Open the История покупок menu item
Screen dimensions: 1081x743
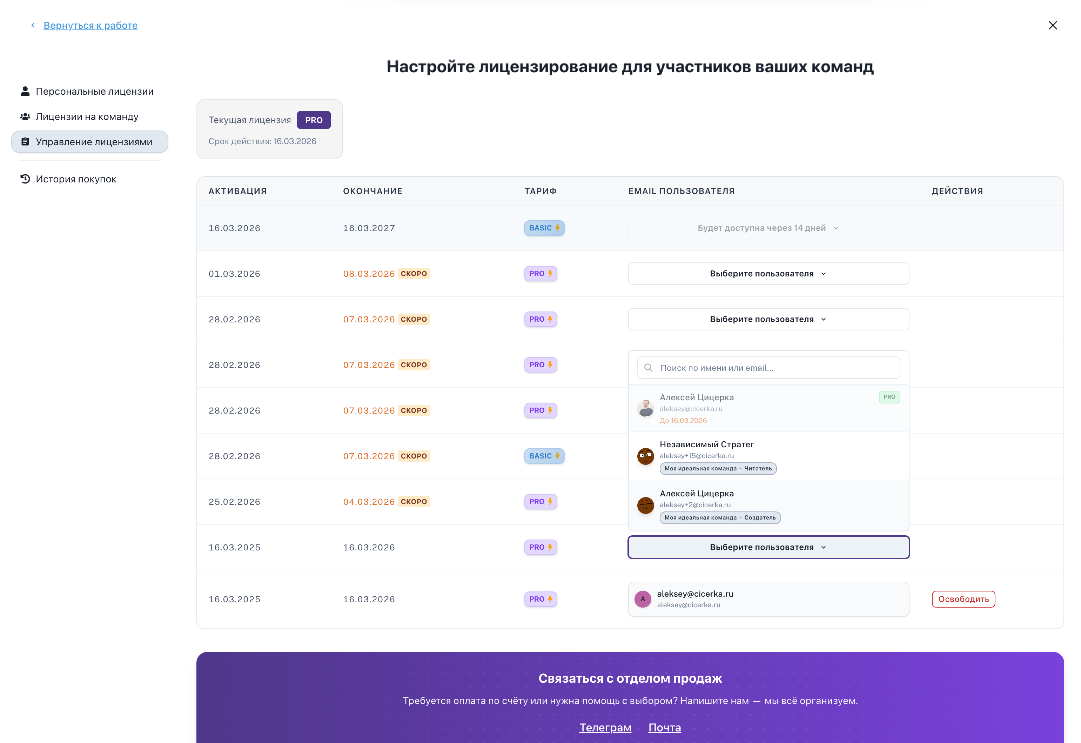coord(76,179)
